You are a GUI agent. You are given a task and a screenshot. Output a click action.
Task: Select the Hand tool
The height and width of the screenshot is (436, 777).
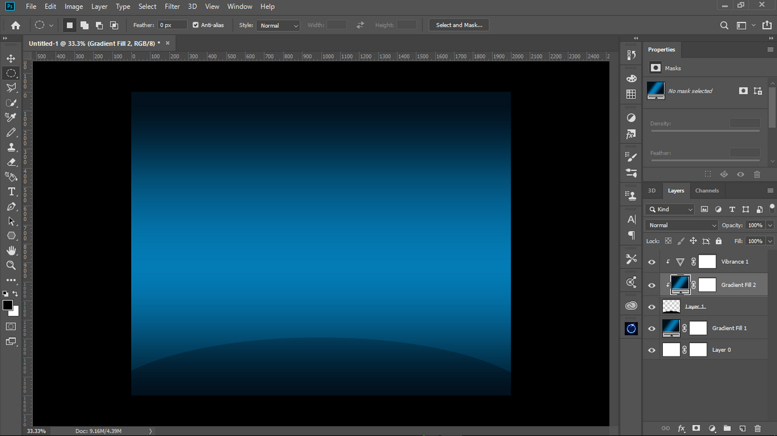tap(11, 250)
